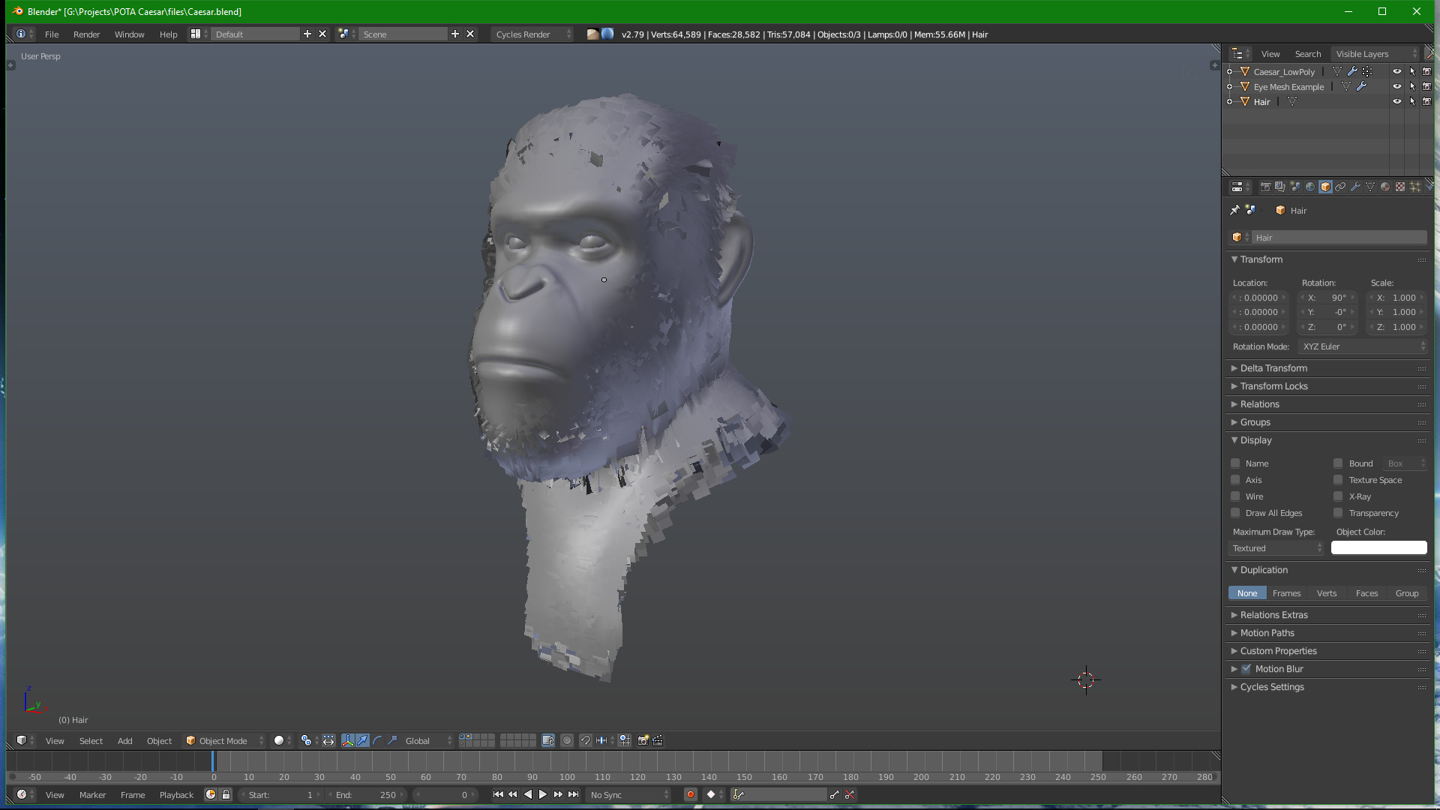Image resolution: width=1440 pixels, height=810 pixels.
Task: Open the Object properties tab cube icon
Action: [x=1325, y=187]
